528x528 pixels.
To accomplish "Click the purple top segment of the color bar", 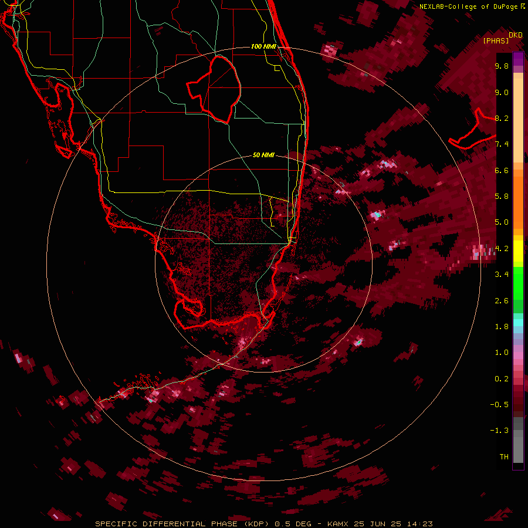I will 518,59.
